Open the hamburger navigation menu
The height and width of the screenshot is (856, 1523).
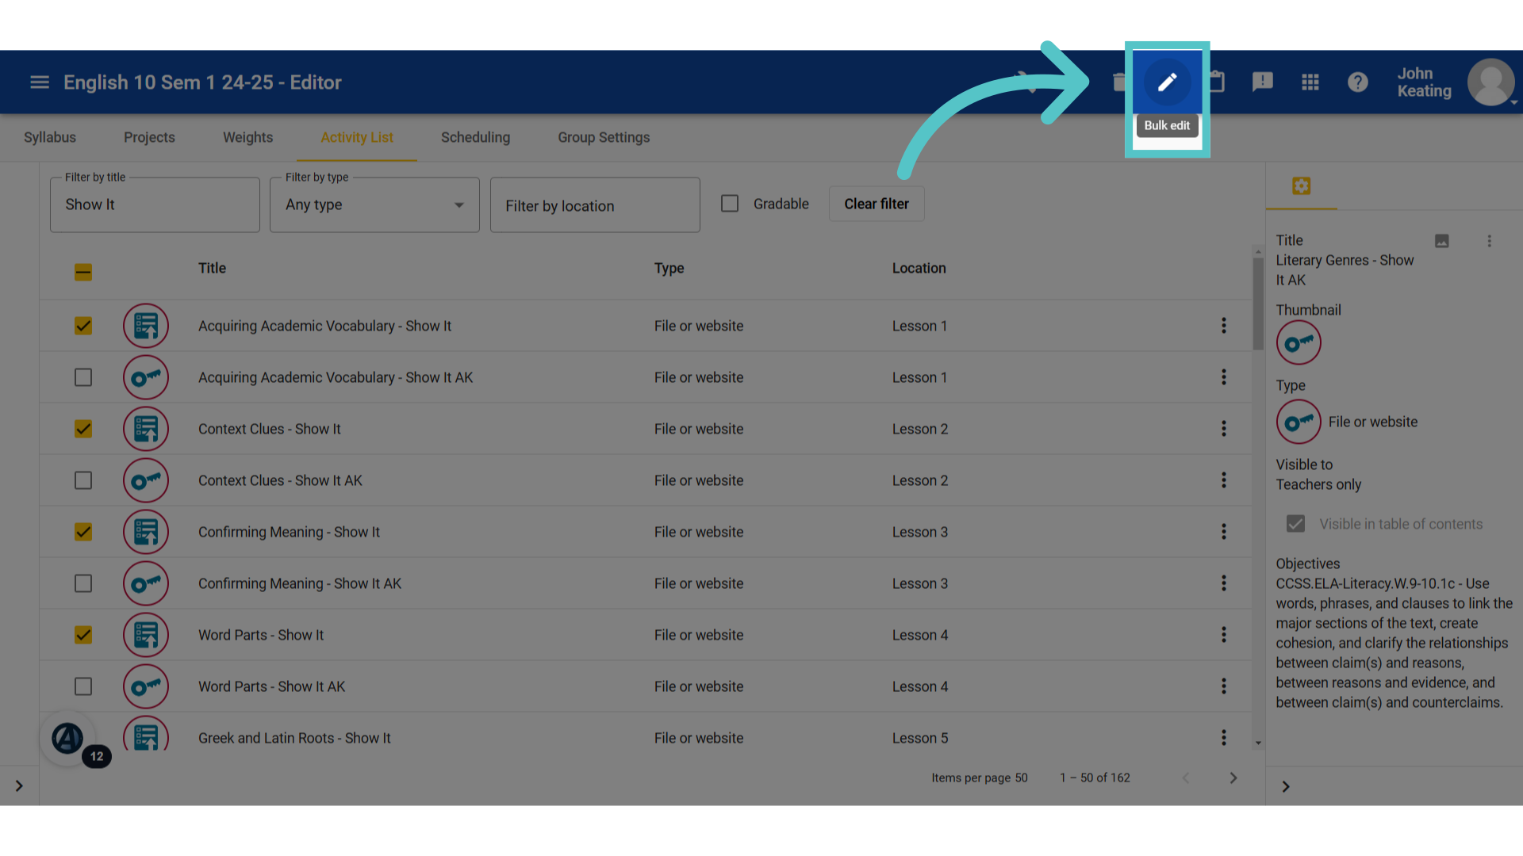point(40,82)
